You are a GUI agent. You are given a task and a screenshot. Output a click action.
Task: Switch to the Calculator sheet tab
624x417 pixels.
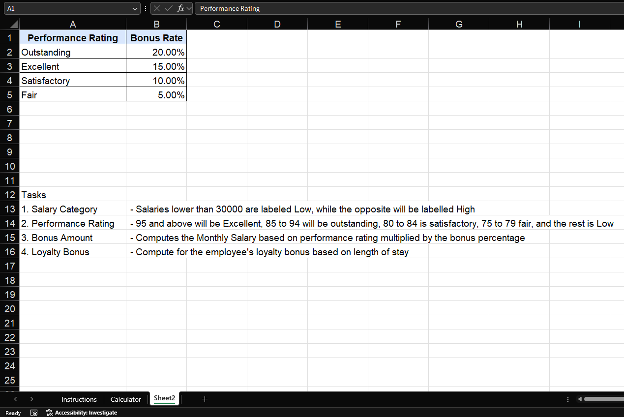[x=126, y=399]
